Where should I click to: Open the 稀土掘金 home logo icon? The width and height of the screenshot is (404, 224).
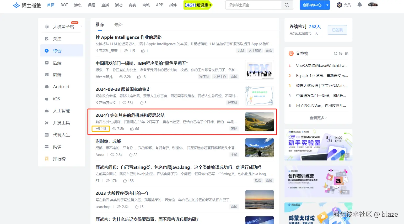16,5
